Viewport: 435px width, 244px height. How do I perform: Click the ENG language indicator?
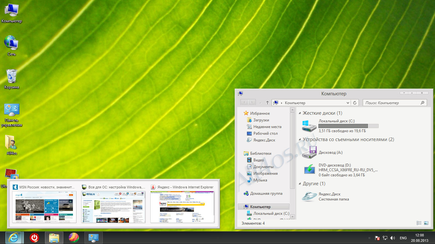point(403,238)
